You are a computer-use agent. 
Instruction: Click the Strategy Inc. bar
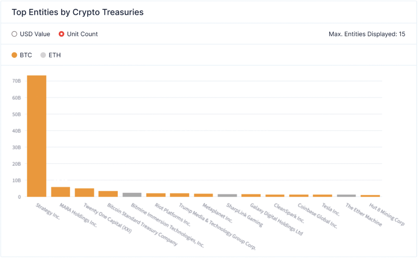coord(37,136)
